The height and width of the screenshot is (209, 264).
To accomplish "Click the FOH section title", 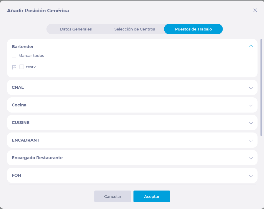I will [x=16, y=175].
